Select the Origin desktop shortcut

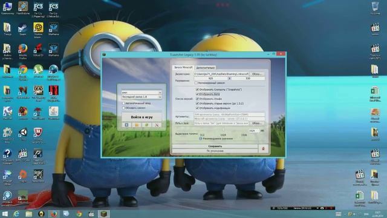(23, 176)
